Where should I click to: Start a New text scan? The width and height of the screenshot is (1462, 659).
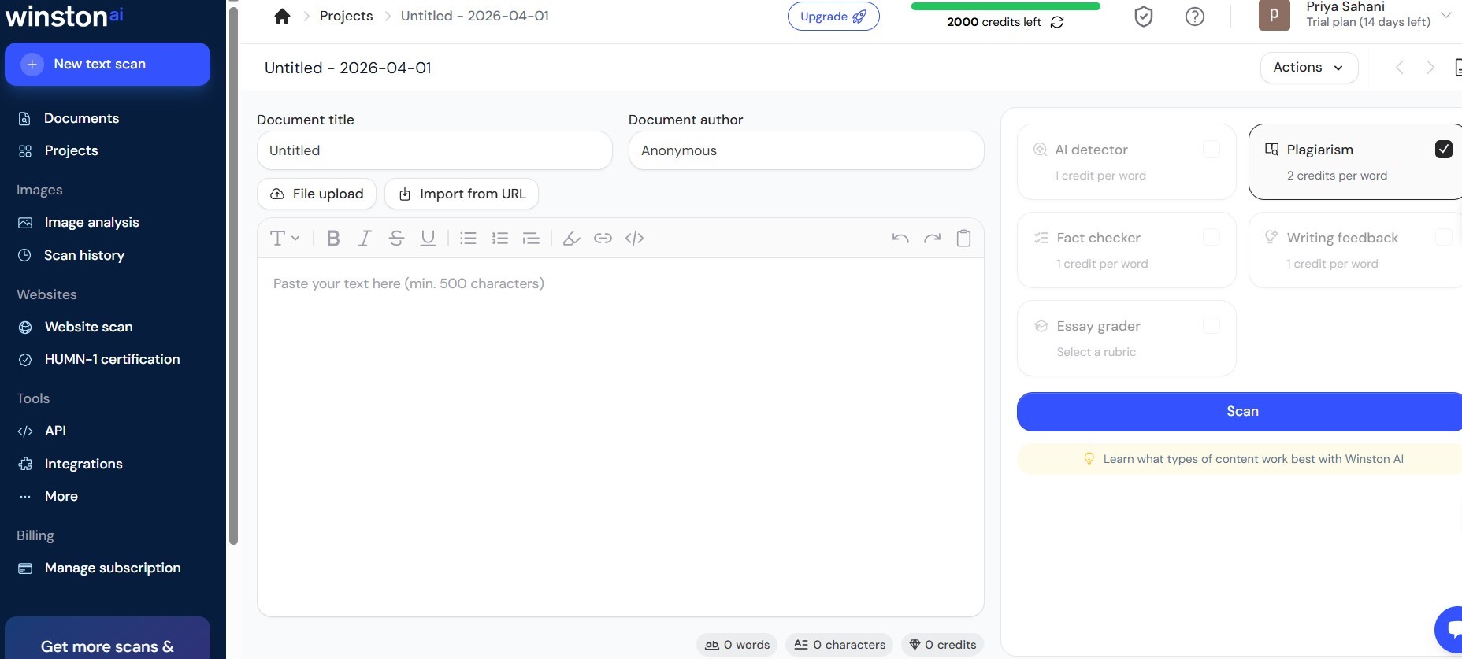click(x=107, y=65)
